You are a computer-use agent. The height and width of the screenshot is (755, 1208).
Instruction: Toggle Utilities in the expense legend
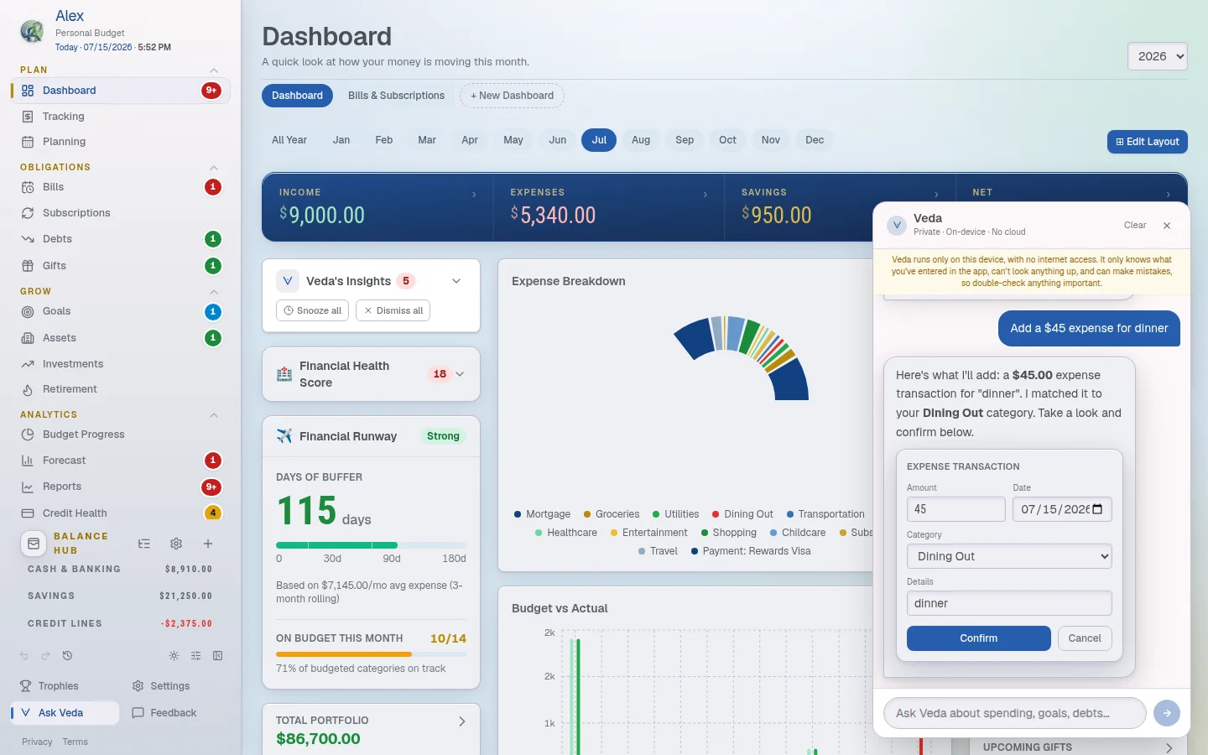pos(675,514)
